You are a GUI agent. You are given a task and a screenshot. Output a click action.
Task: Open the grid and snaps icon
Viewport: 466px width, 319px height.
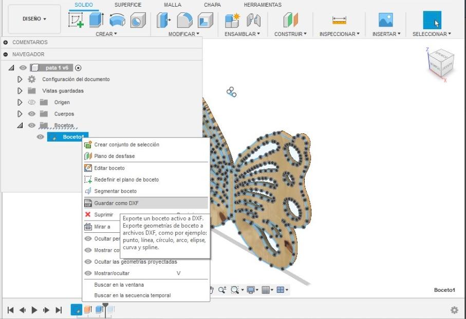[x=266, y=290]
